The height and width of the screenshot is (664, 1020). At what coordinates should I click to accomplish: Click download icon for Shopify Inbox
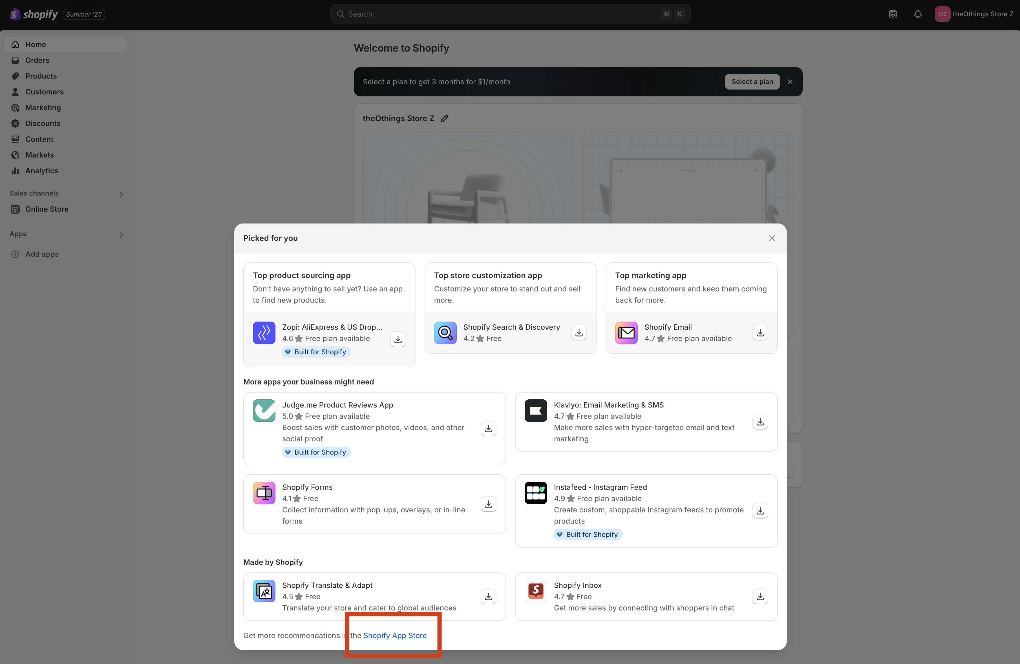[x=760, y=596]
